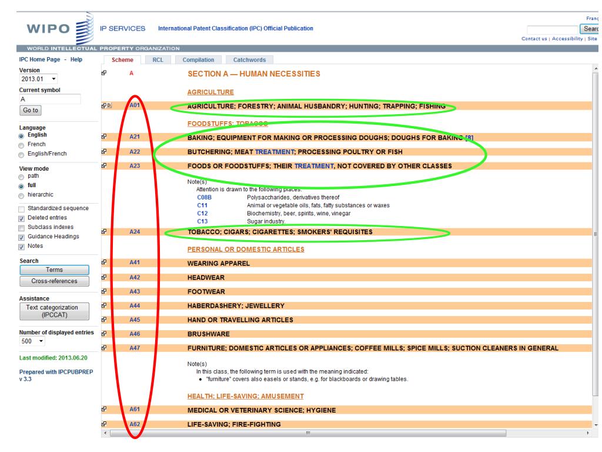Click the IP SERVICES link

122,28
